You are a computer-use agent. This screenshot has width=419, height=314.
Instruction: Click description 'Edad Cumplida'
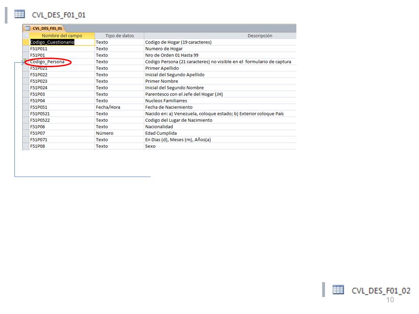[x=161, y=133]
